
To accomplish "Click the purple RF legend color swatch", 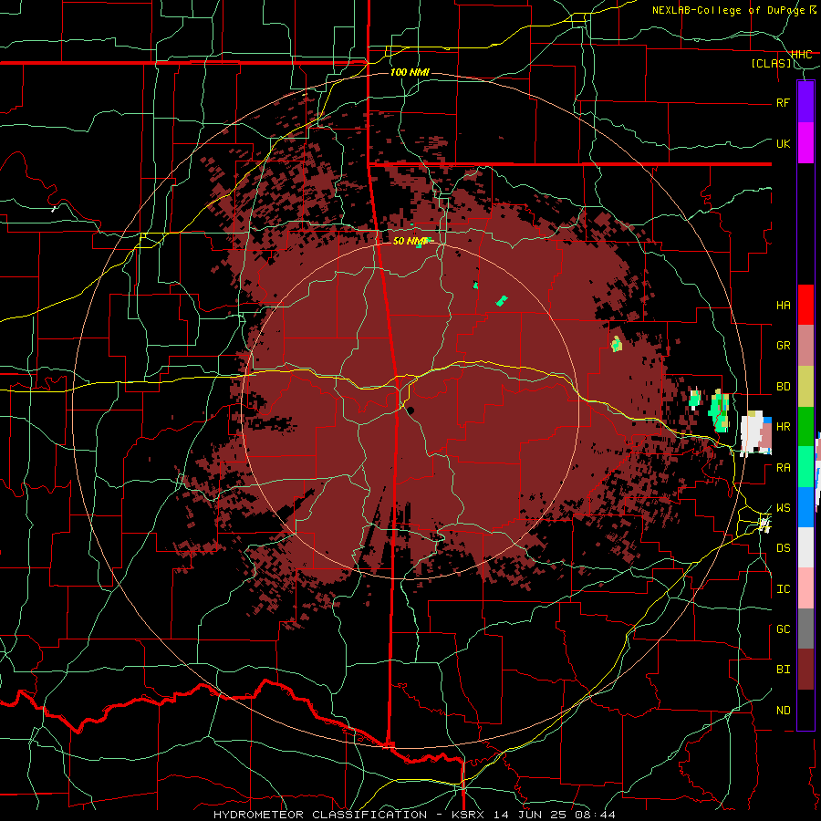I will pos(805,102).
